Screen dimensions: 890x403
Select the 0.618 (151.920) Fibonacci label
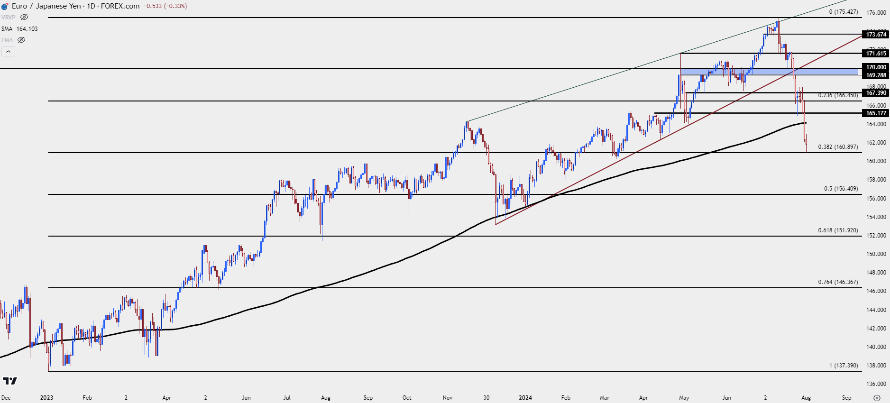coord(838,230)
